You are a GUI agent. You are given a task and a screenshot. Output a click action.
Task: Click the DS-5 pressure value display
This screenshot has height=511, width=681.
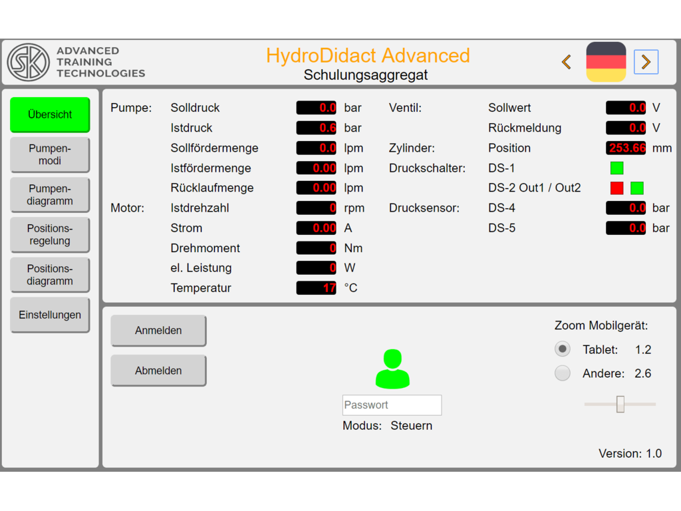tap(626, 228)
